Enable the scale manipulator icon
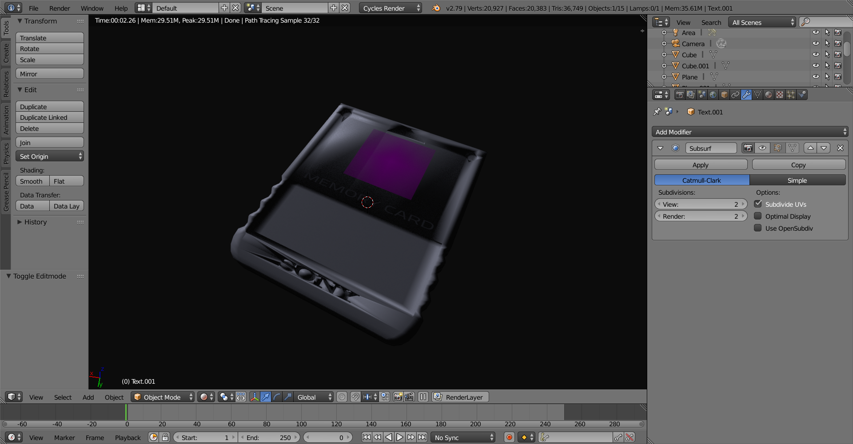The image size is (853, 444). [288, 397]
